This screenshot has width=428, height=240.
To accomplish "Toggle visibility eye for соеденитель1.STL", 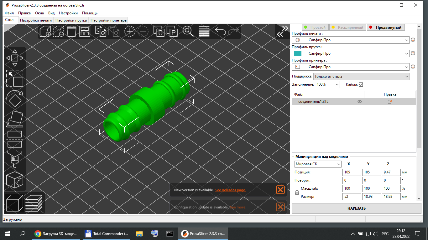I will click(x=360, y=102).
